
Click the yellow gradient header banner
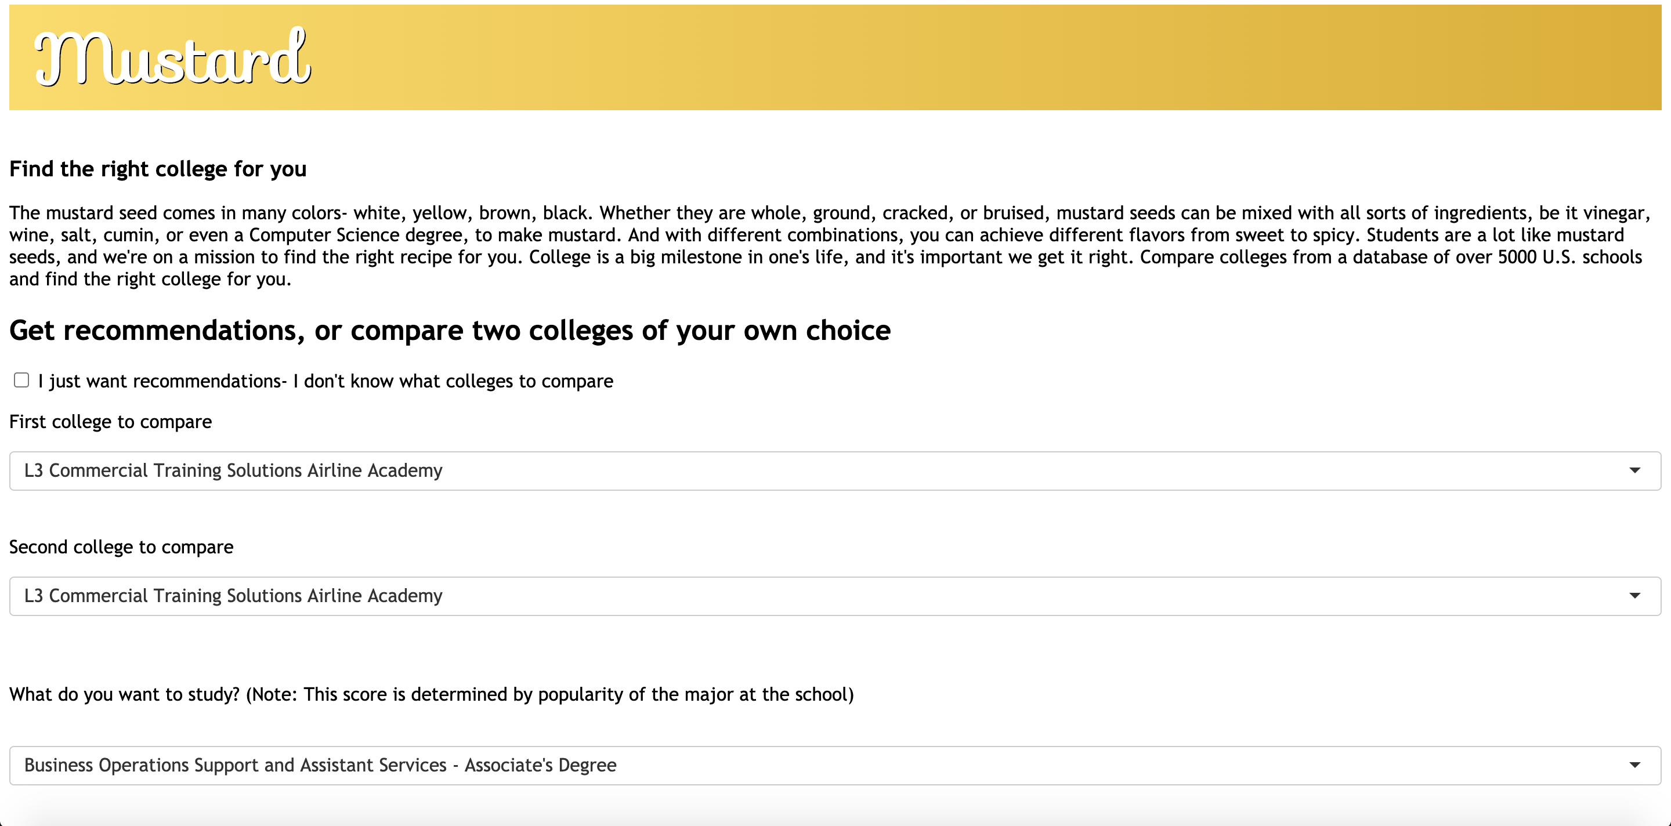[973, 59]
